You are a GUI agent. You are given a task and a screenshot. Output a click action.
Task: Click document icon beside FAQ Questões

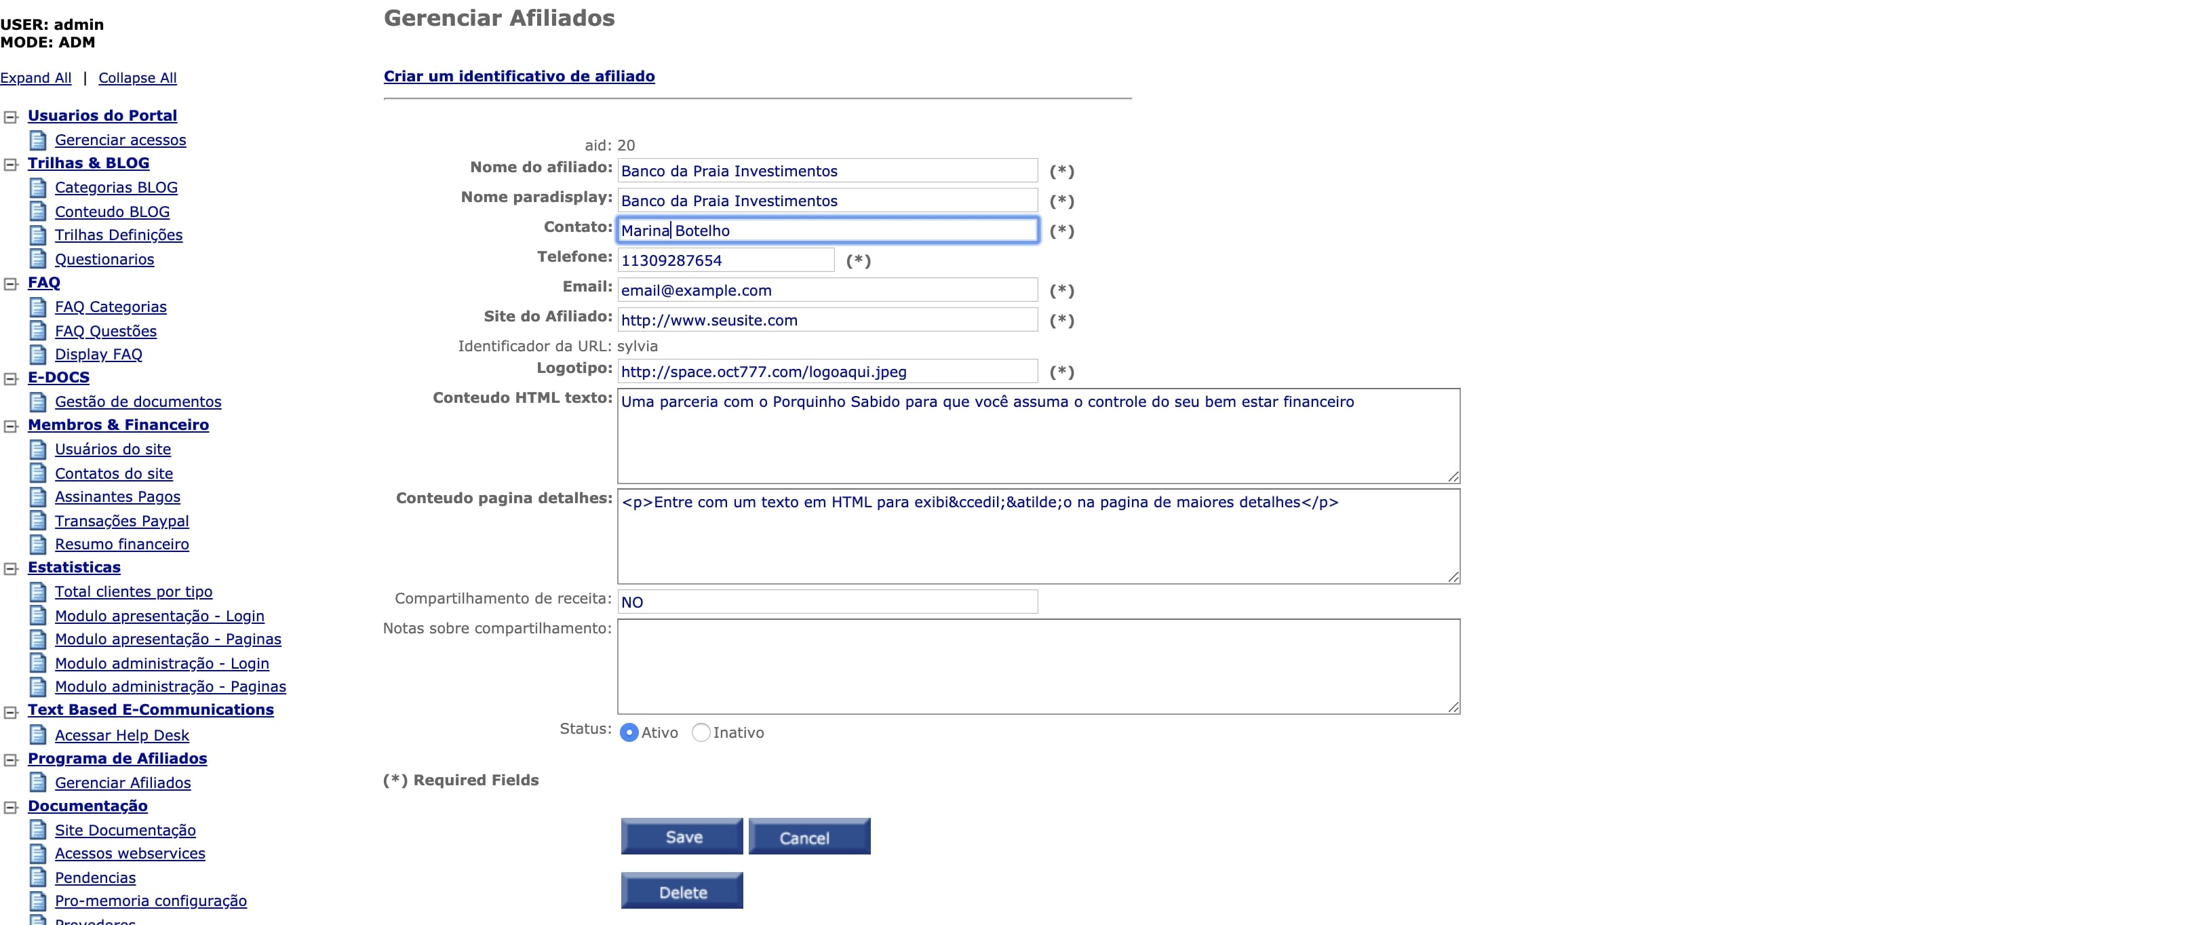(37, 330)
